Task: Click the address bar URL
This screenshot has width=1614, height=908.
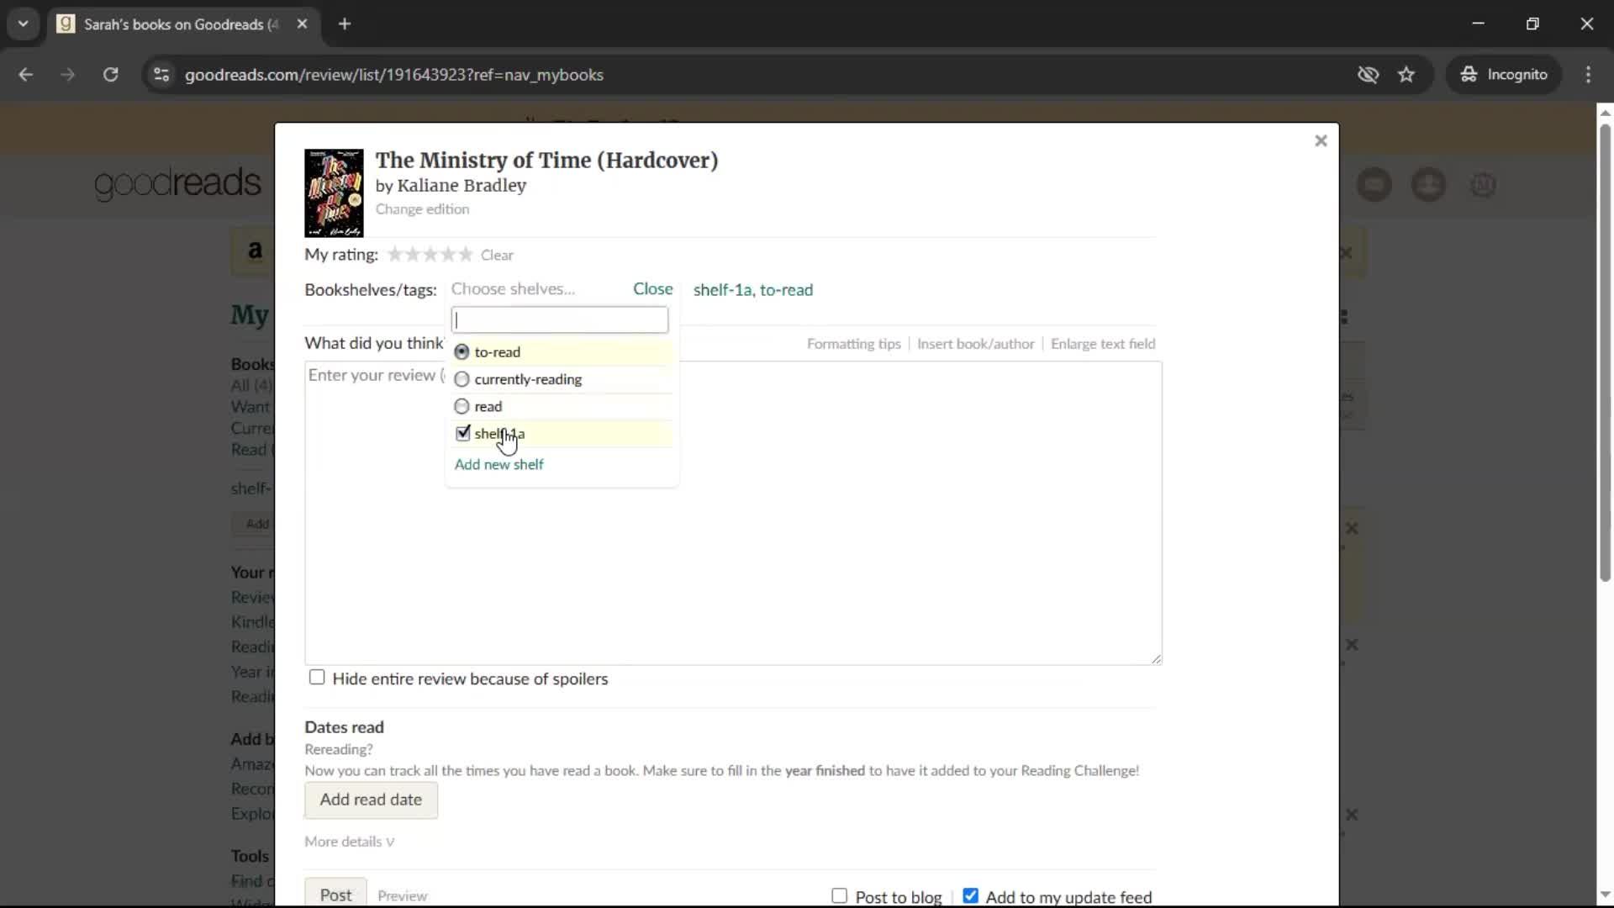Action: pos(394,75)
